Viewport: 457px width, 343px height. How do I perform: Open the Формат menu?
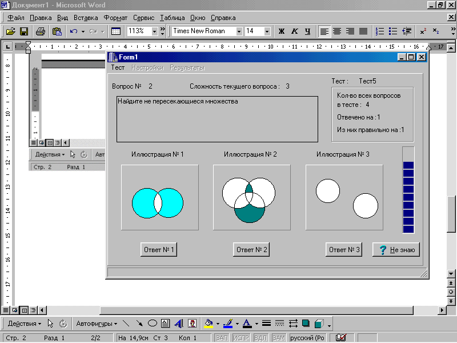pyautogui.click(x=115, y=18)
